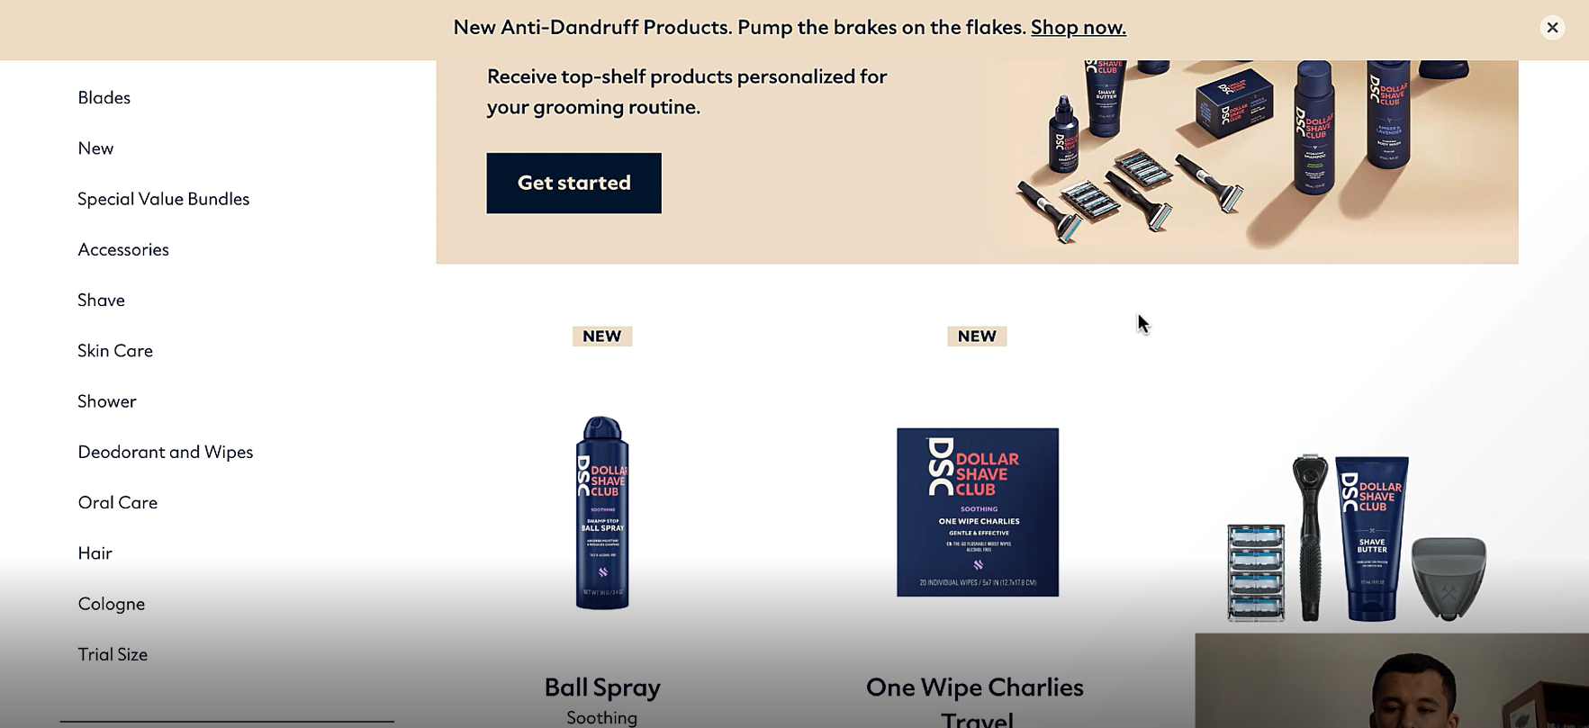Select the Shave category
This screenshot has width=1589, height=728.
(101, 300)
